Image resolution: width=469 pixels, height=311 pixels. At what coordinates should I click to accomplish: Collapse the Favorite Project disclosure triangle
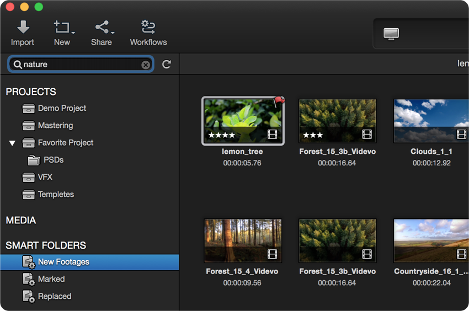[12, 143]
